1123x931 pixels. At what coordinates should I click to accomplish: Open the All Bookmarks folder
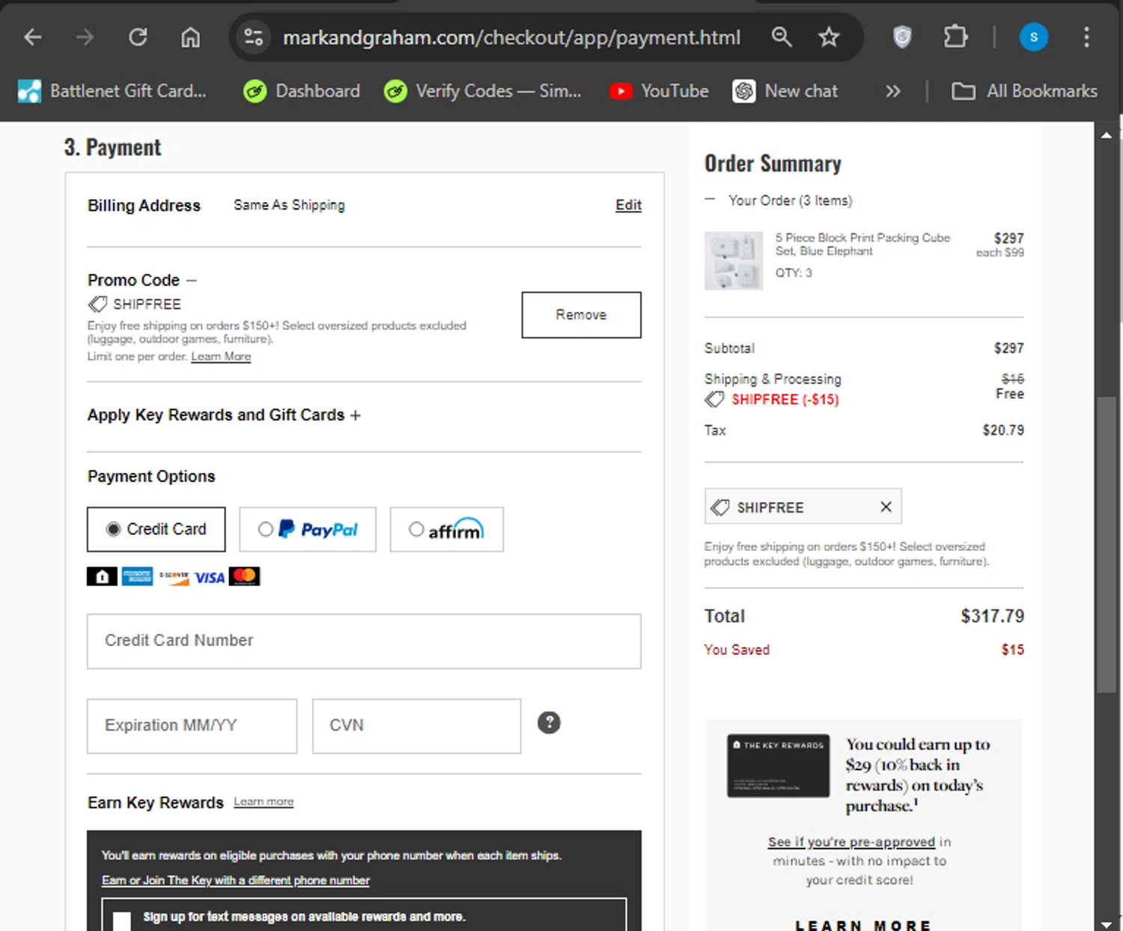tap(1023, 91)
